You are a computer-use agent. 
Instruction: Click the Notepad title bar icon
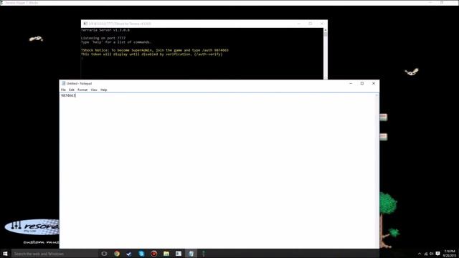coord(63,83)
